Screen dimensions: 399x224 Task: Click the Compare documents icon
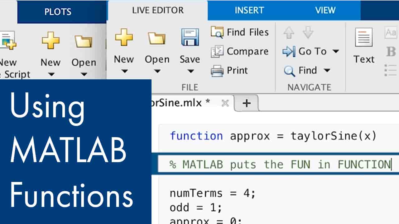coord(217,51)
